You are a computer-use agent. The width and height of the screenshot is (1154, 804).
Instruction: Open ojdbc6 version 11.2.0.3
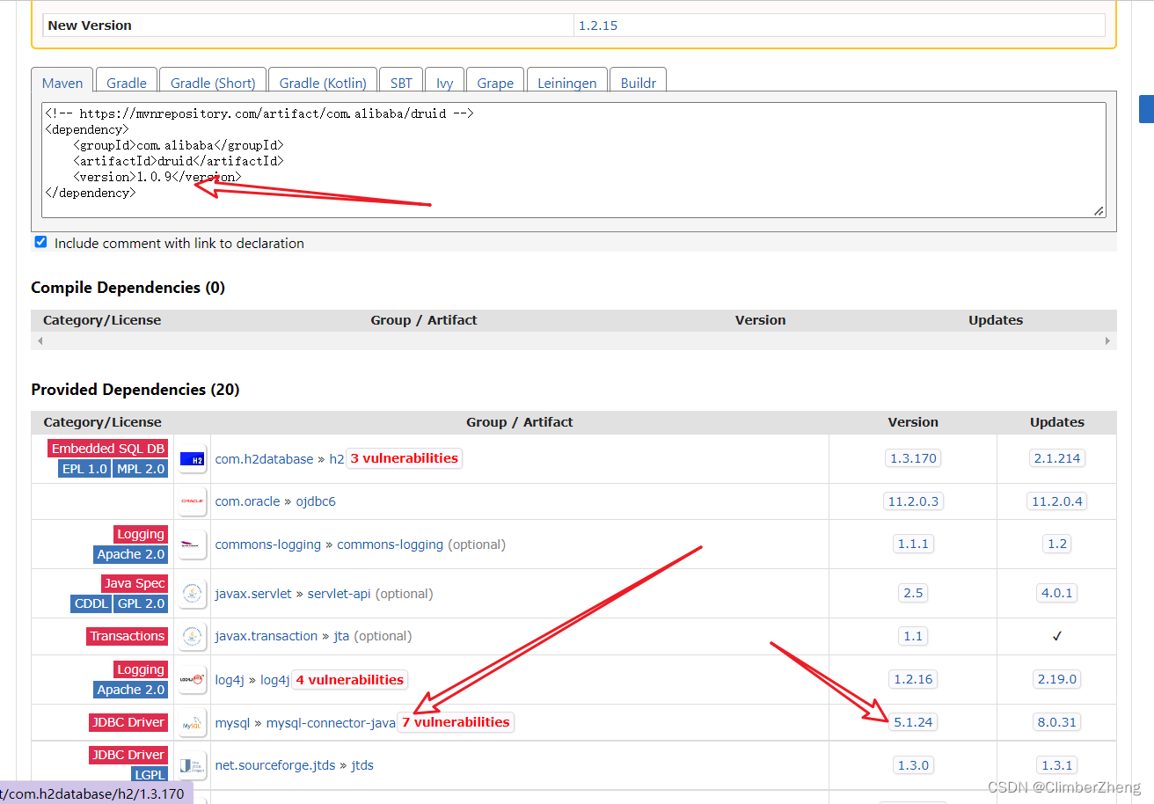[x=913, y=501]
